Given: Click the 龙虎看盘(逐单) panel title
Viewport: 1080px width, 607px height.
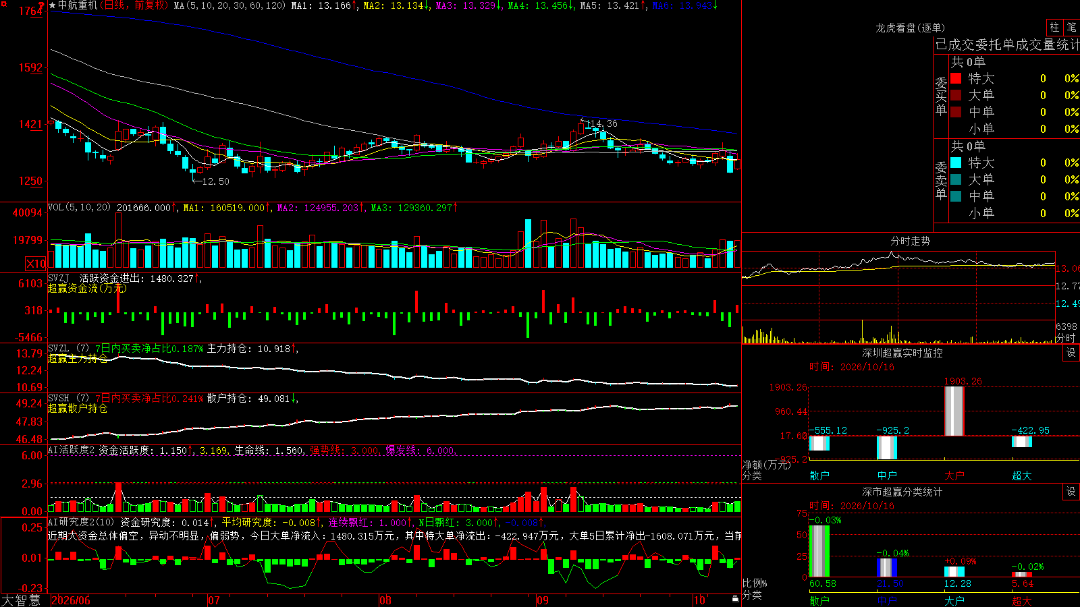Looking at the screenshot, I should [x=910, y=28].
